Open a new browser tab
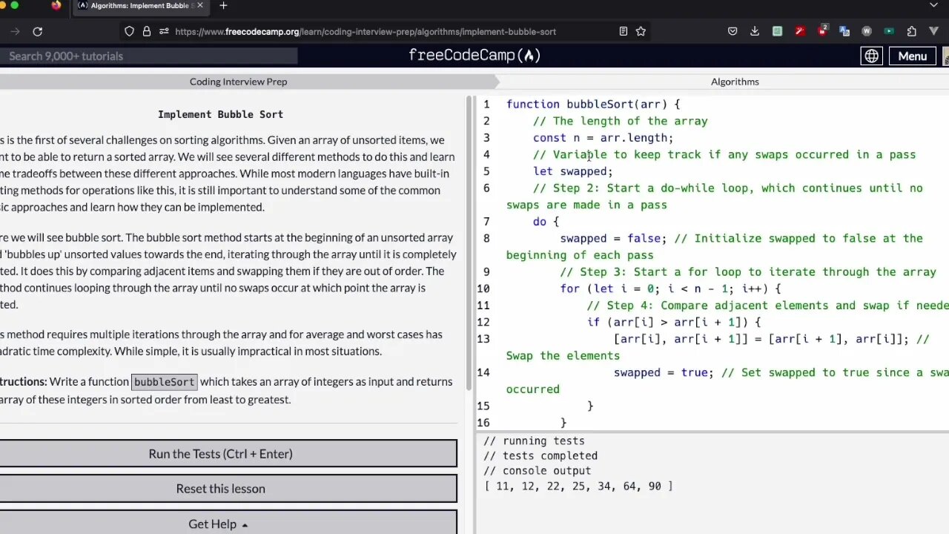 (223, 6)
